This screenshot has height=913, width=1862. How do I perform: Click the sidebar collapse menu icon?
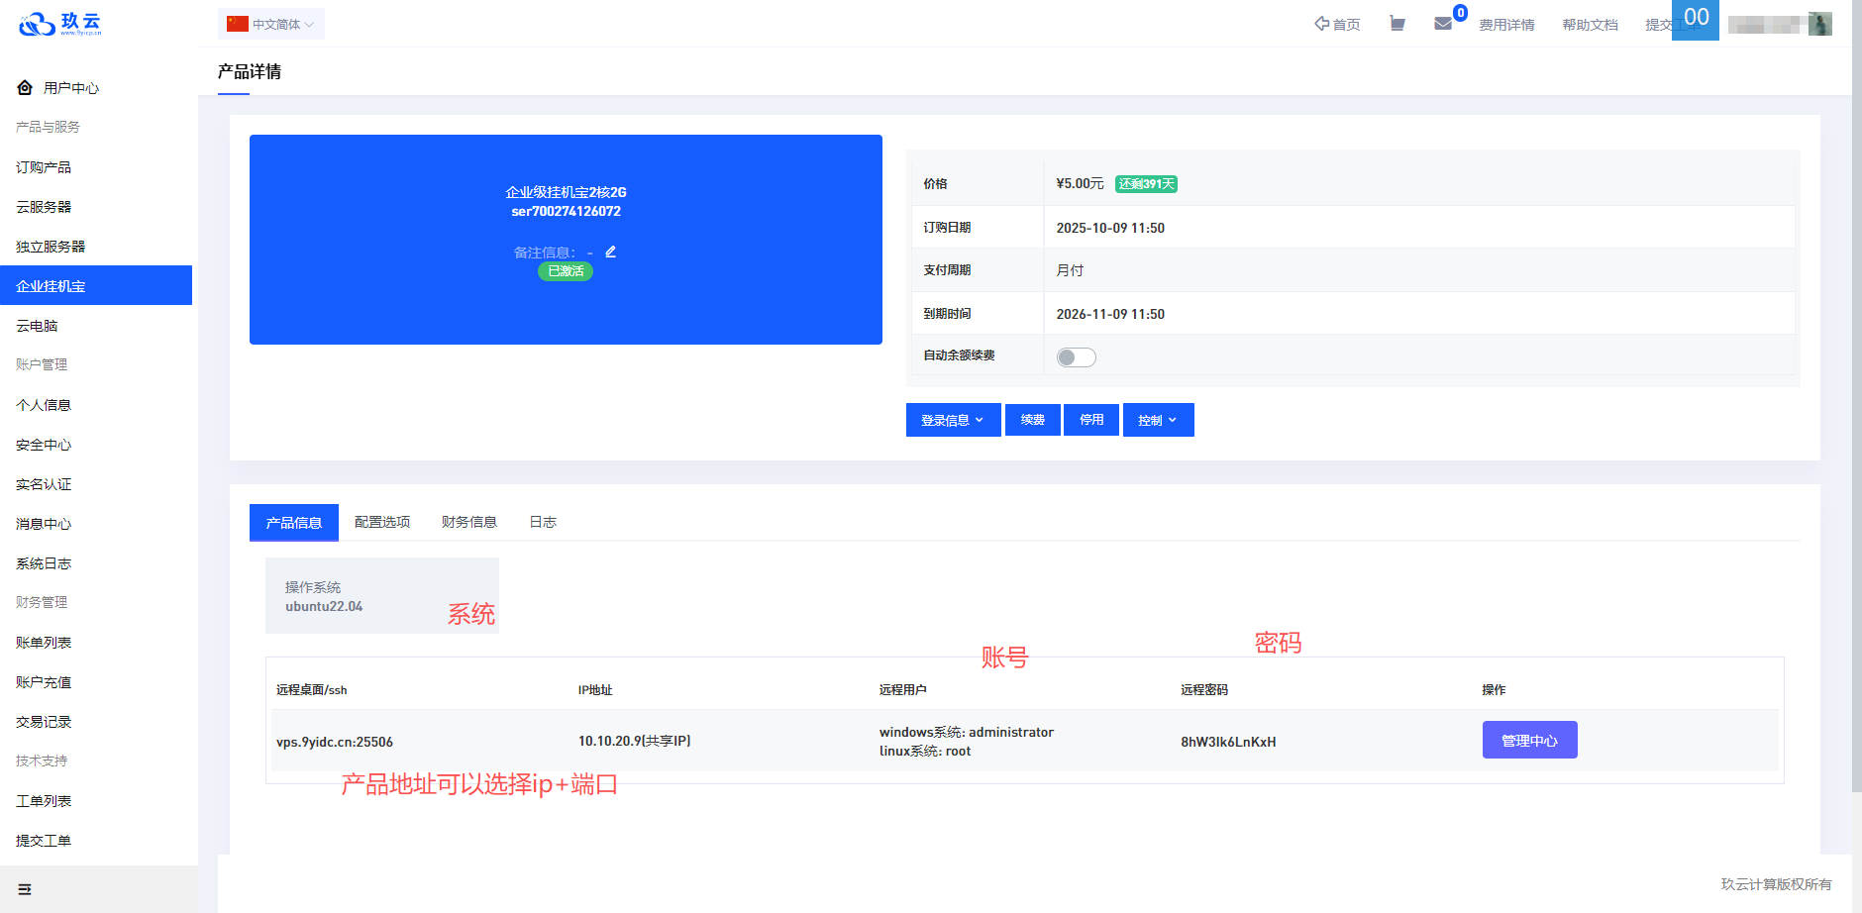coord(25,889)
